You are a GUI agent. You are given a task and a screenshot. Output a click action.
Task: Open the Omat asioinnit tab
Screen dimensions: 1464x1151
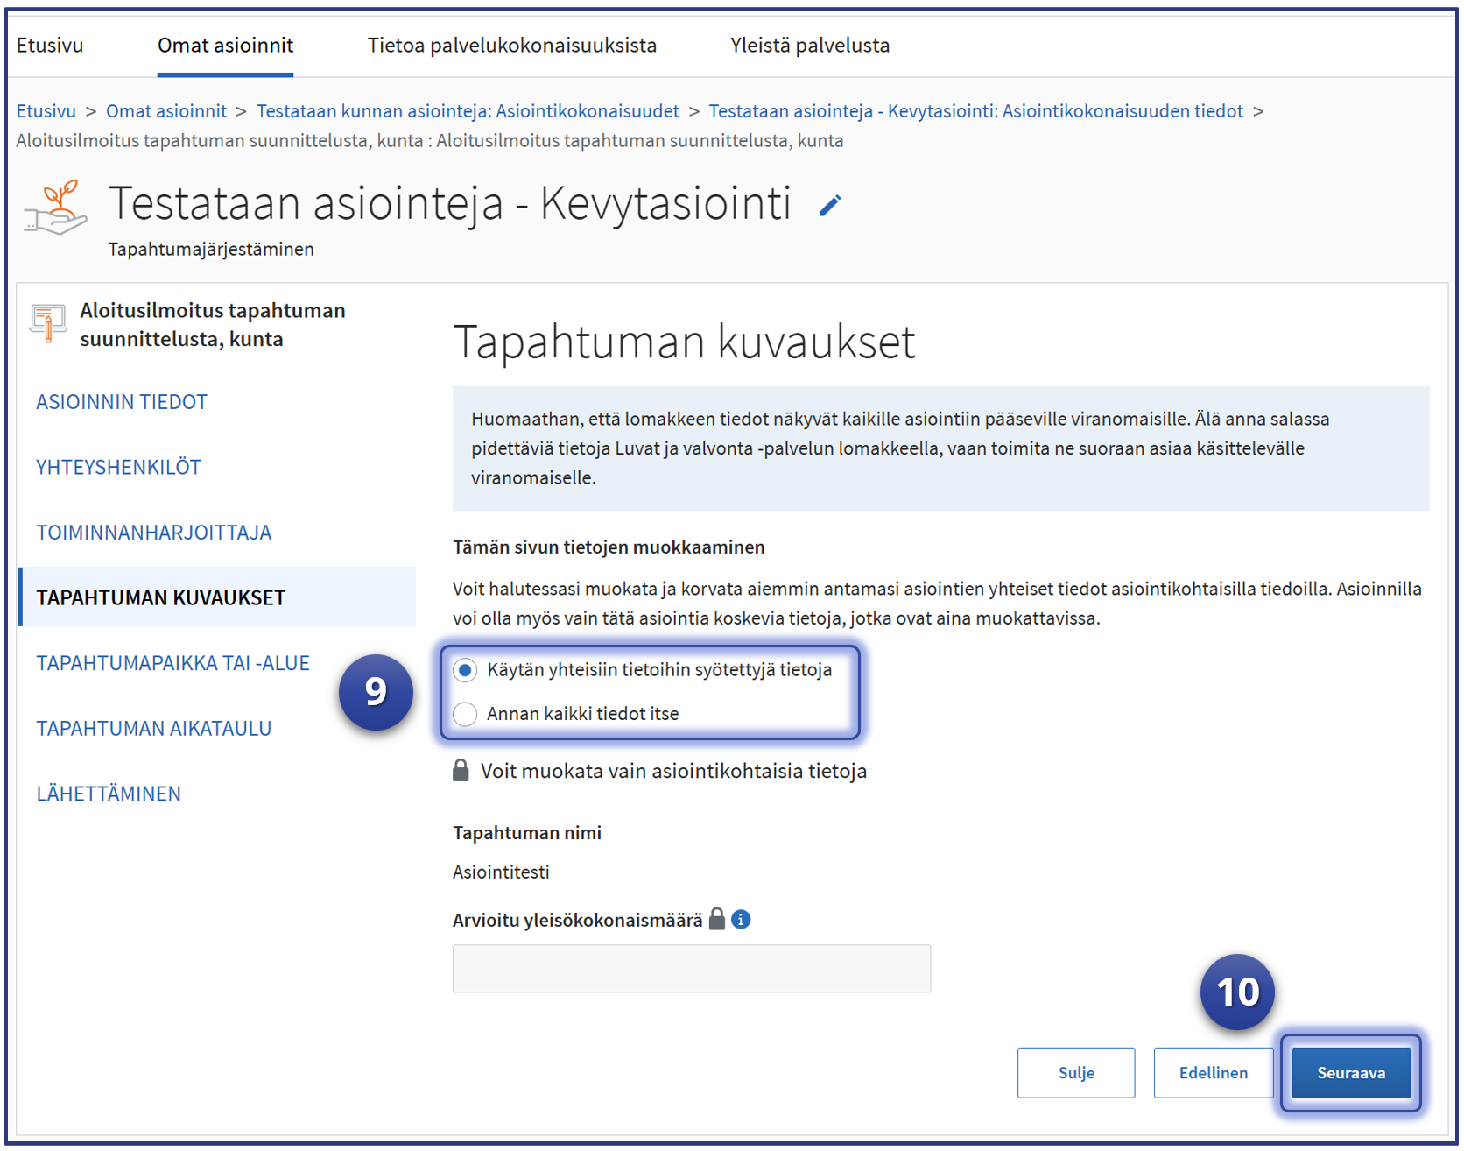(x=225, y=46)
